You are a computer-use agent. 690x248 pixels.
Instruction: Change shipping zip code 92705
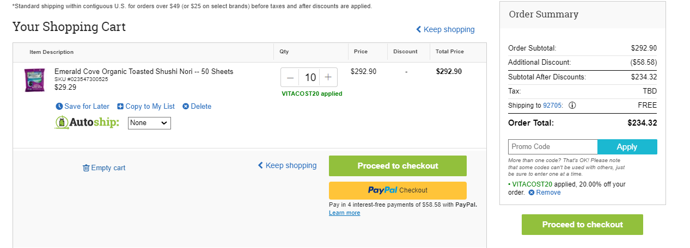coord(553,106)
